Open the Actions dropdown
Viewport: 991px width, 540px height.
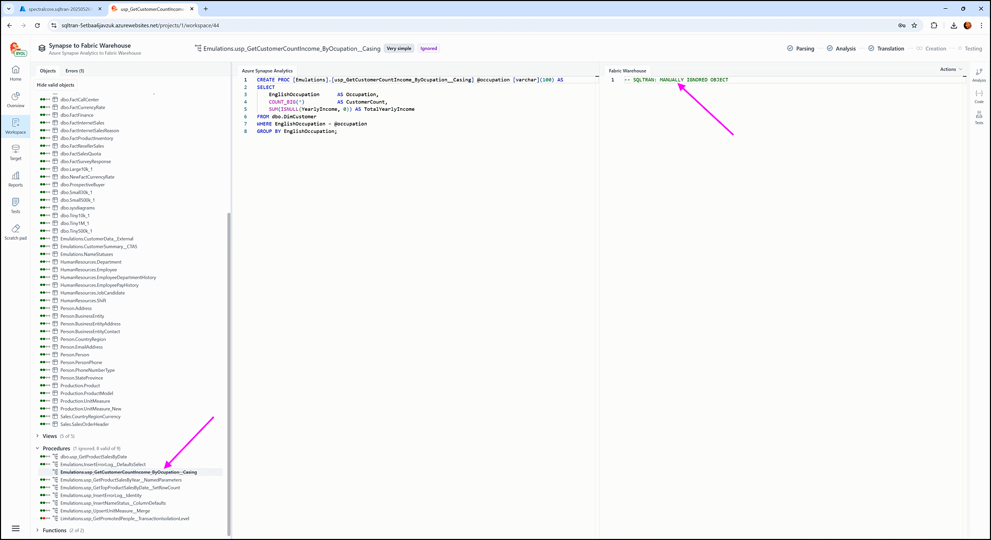tap(950, 69)
